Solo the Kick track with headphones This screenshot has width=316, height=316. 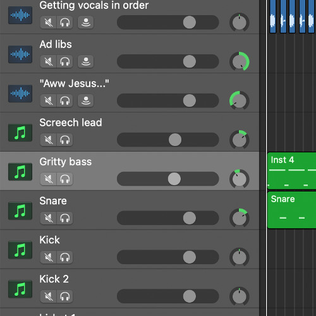coord(65,257)
